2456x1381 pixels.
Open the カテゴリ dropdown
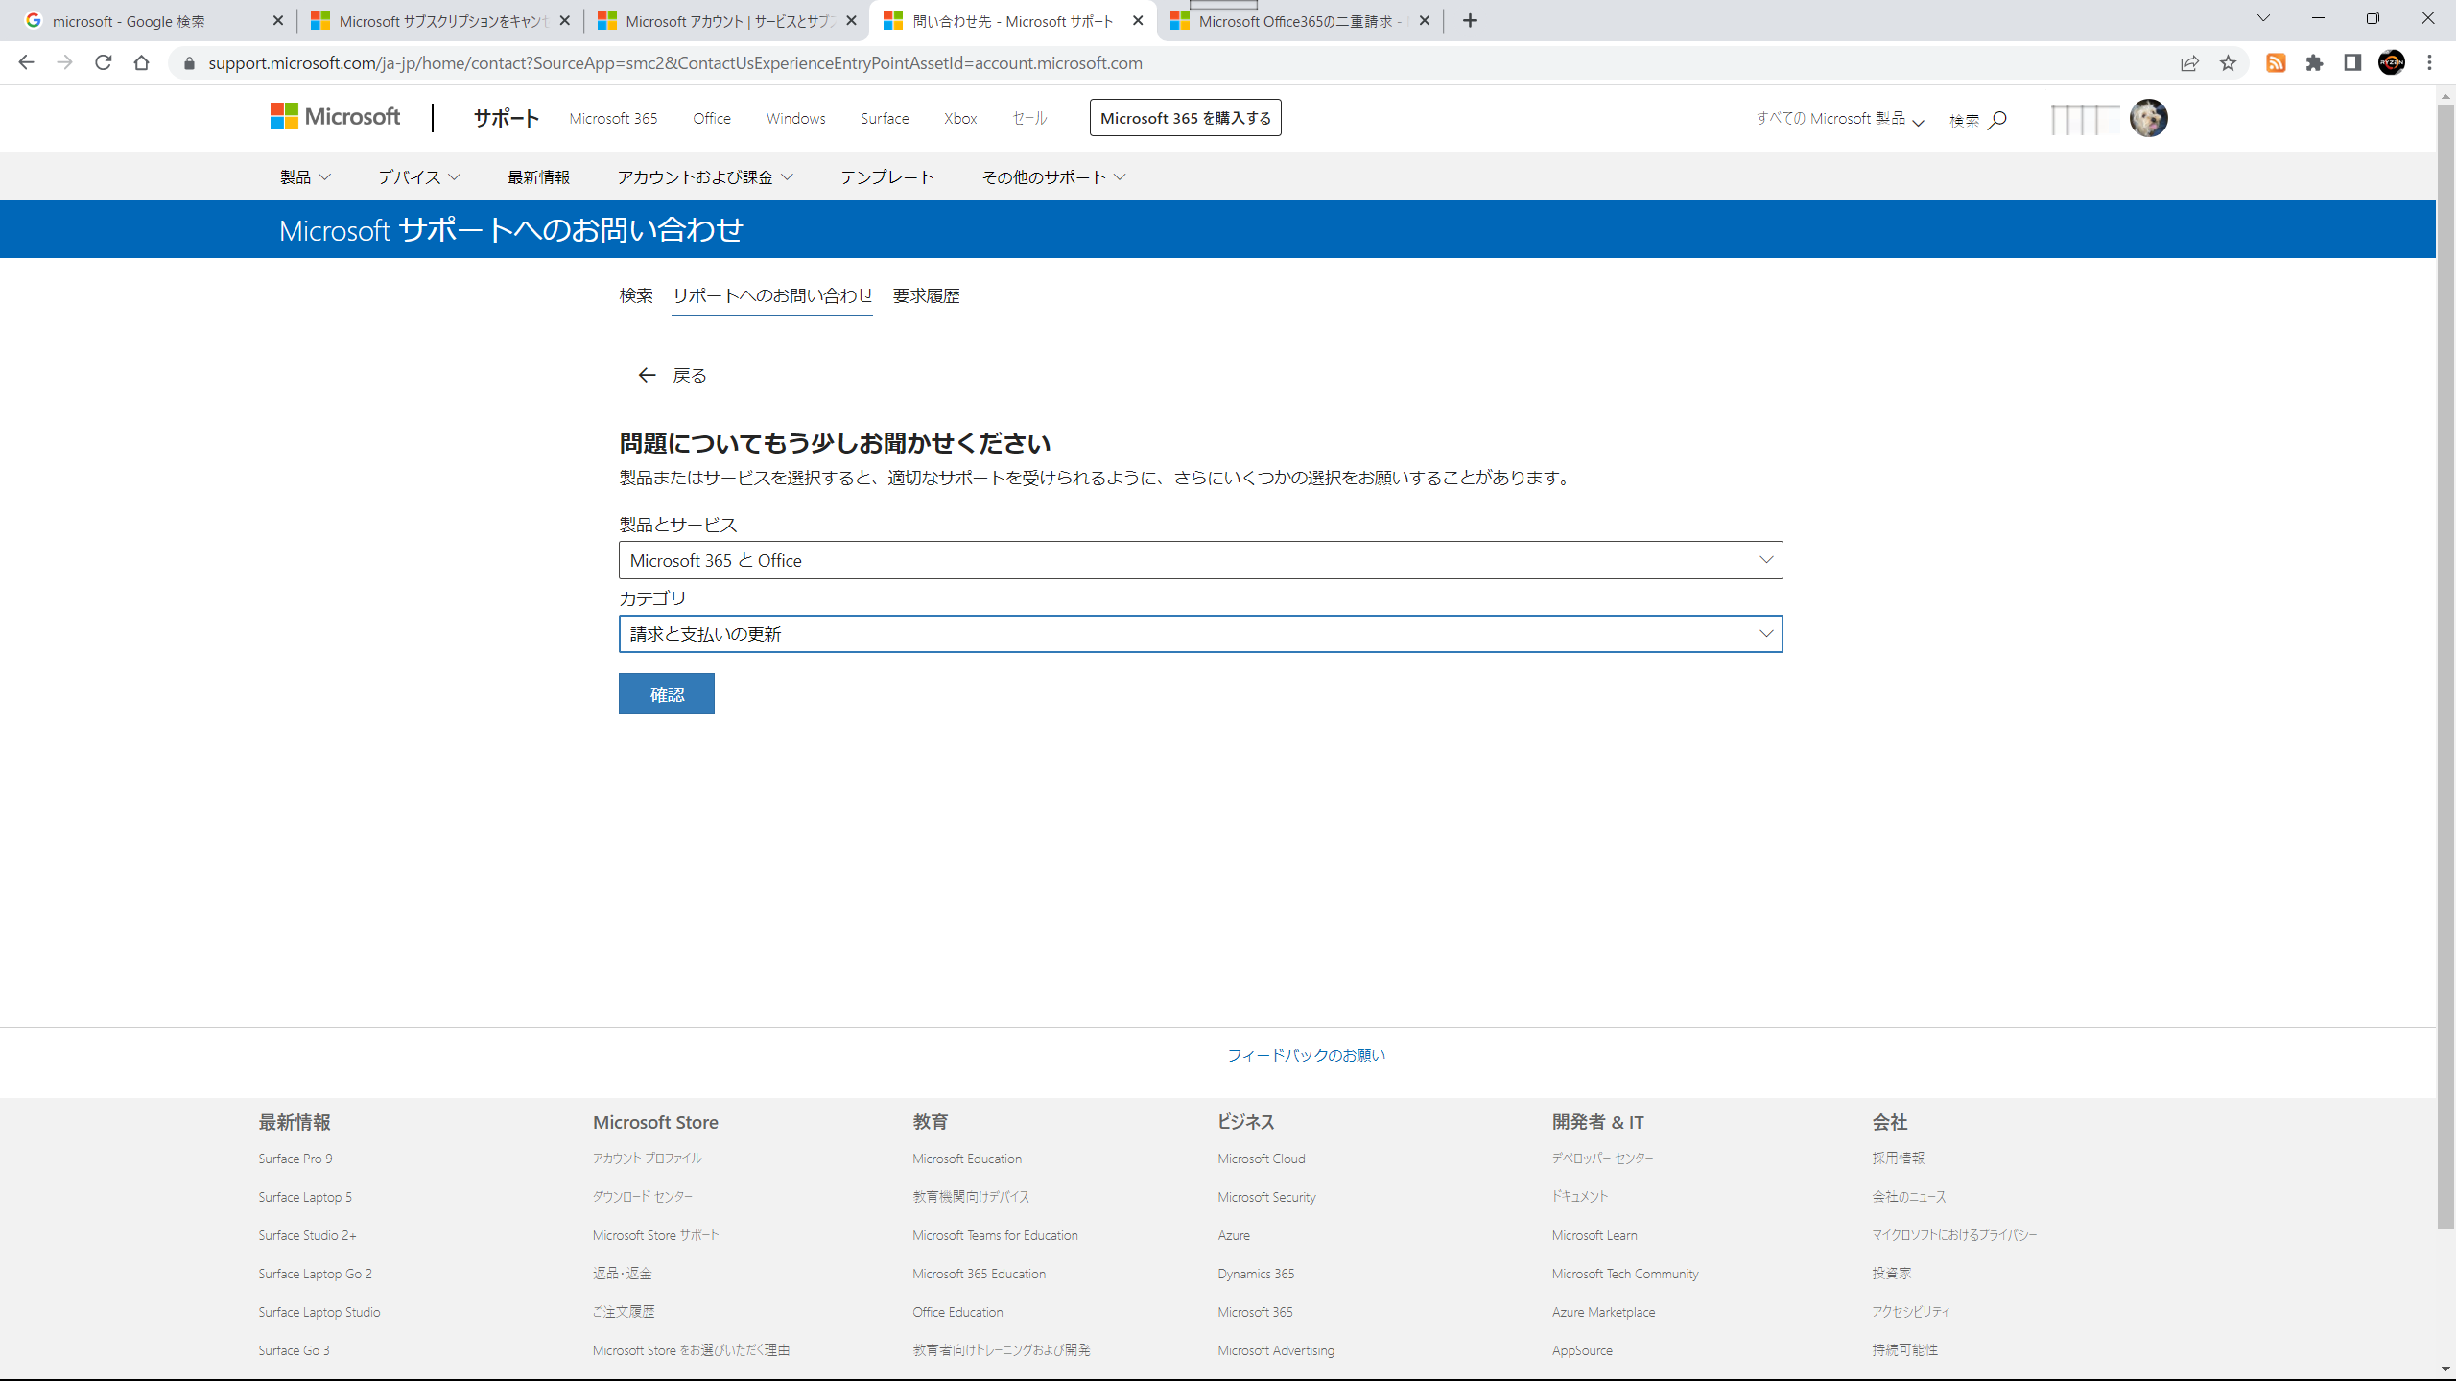click(x=1200, y=634)
